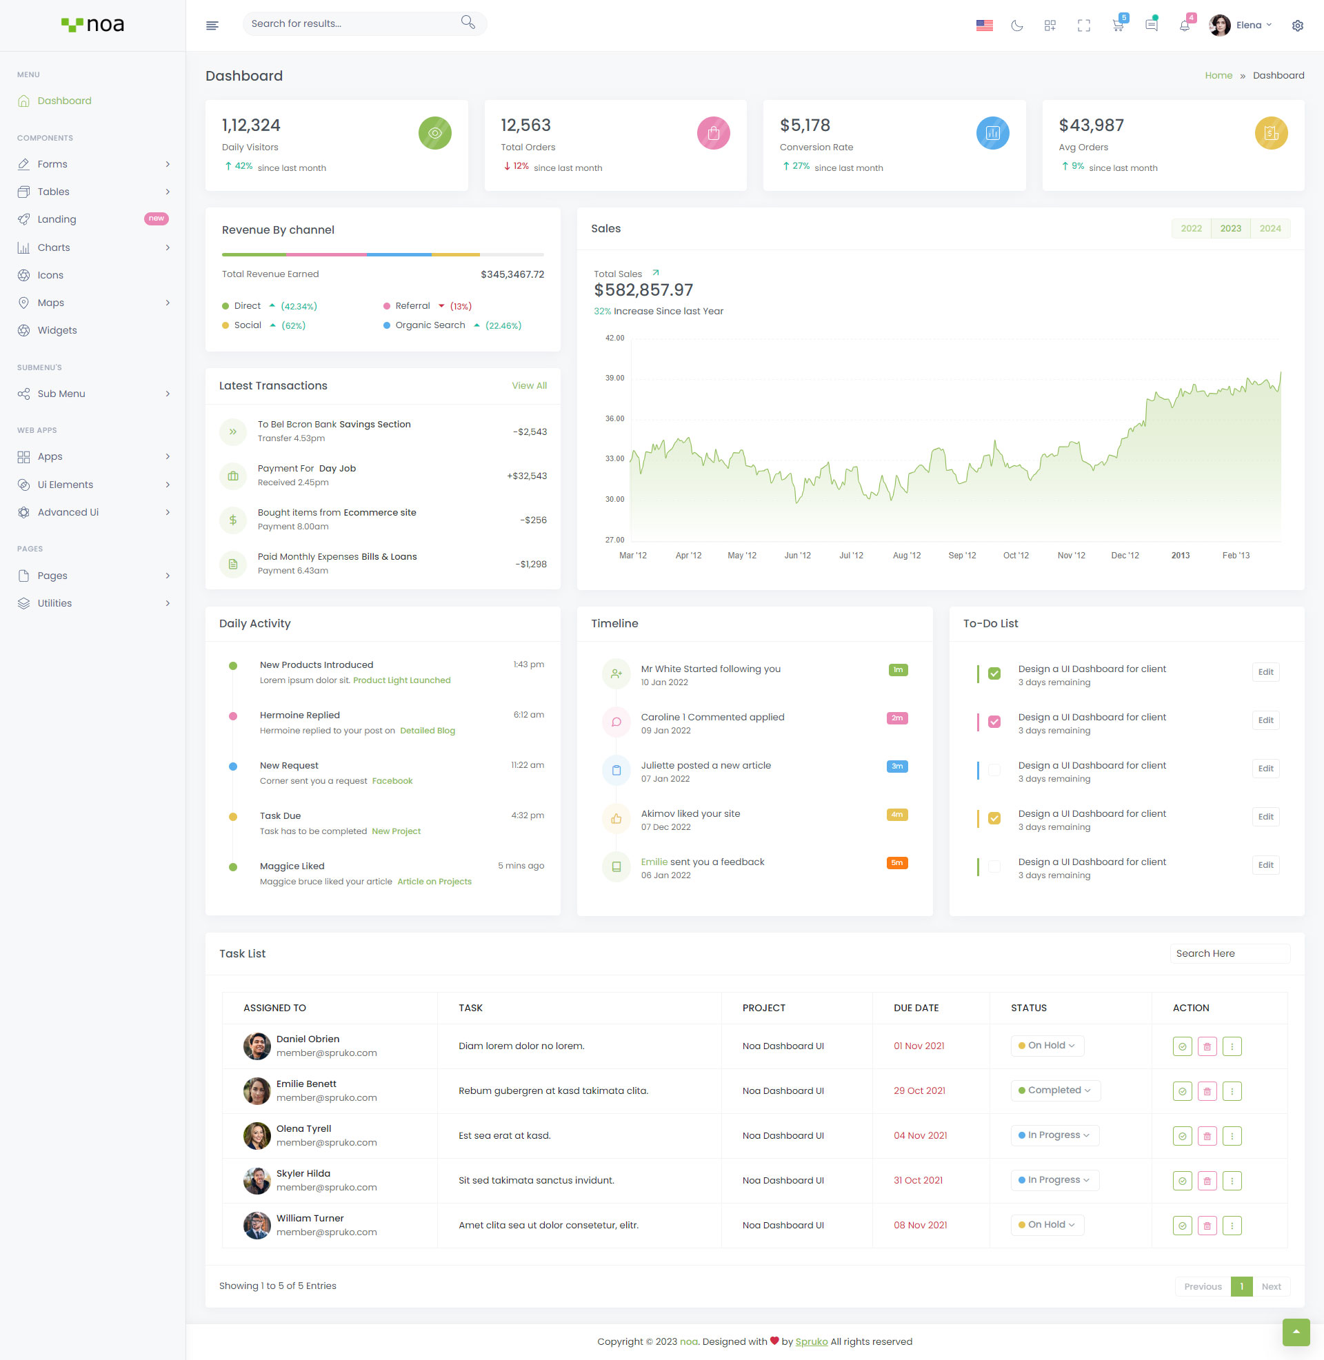
Task: Toggle dark mode moon icon
Action: click(x=1016, y=26)
